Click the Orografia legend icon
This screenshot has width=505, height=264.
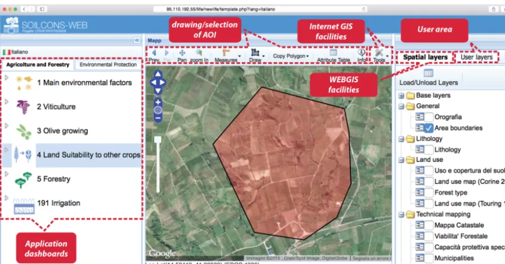[x=419, y=117]
